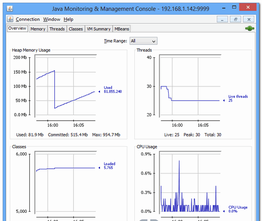Switch to the Classes tab
262x221 pixels.
click(x=76, y=29)
